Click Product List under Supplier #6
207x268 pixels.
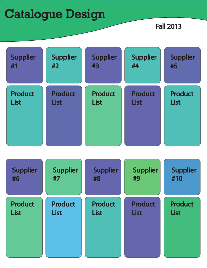click(24, 227)
